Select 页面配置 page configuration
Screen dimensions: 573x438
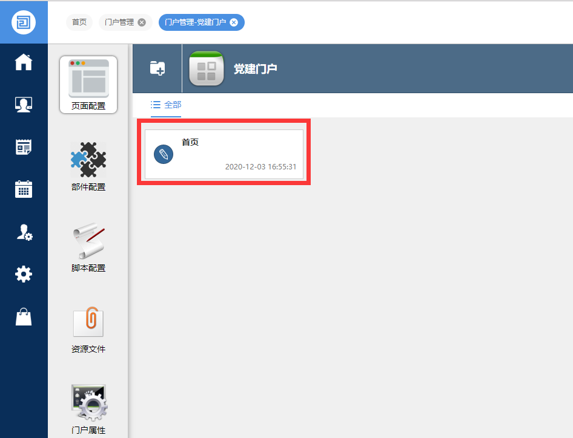pos(88,85)
